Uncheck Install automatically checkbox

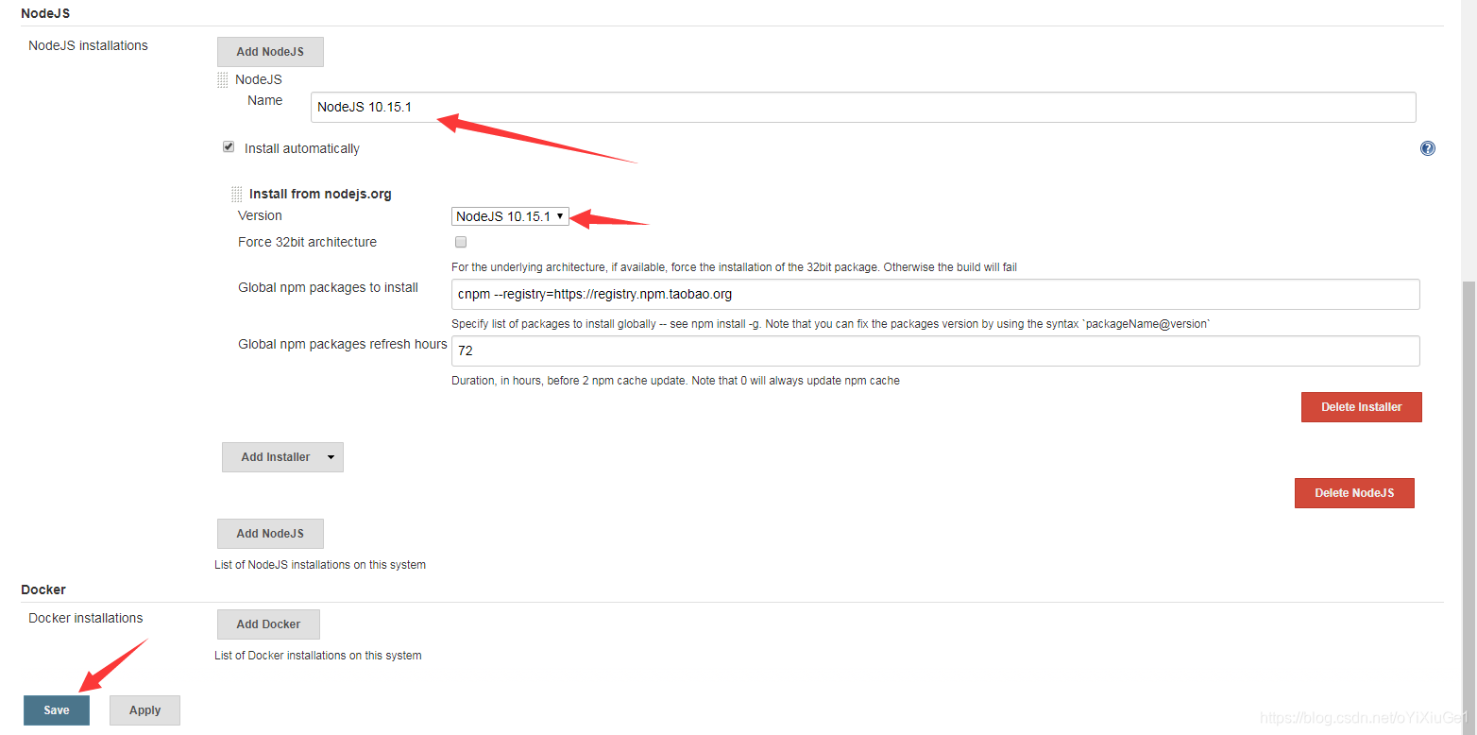[x=229, y=147]
